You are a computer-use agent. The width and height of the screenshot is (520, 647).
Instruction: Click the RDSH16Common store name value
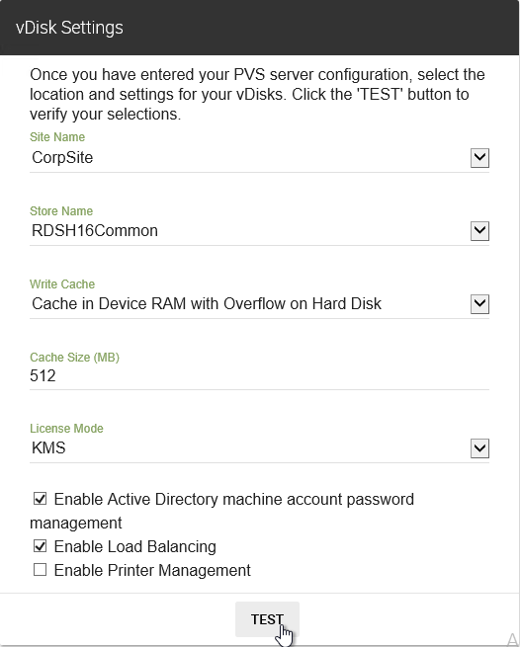click(95, 231)
